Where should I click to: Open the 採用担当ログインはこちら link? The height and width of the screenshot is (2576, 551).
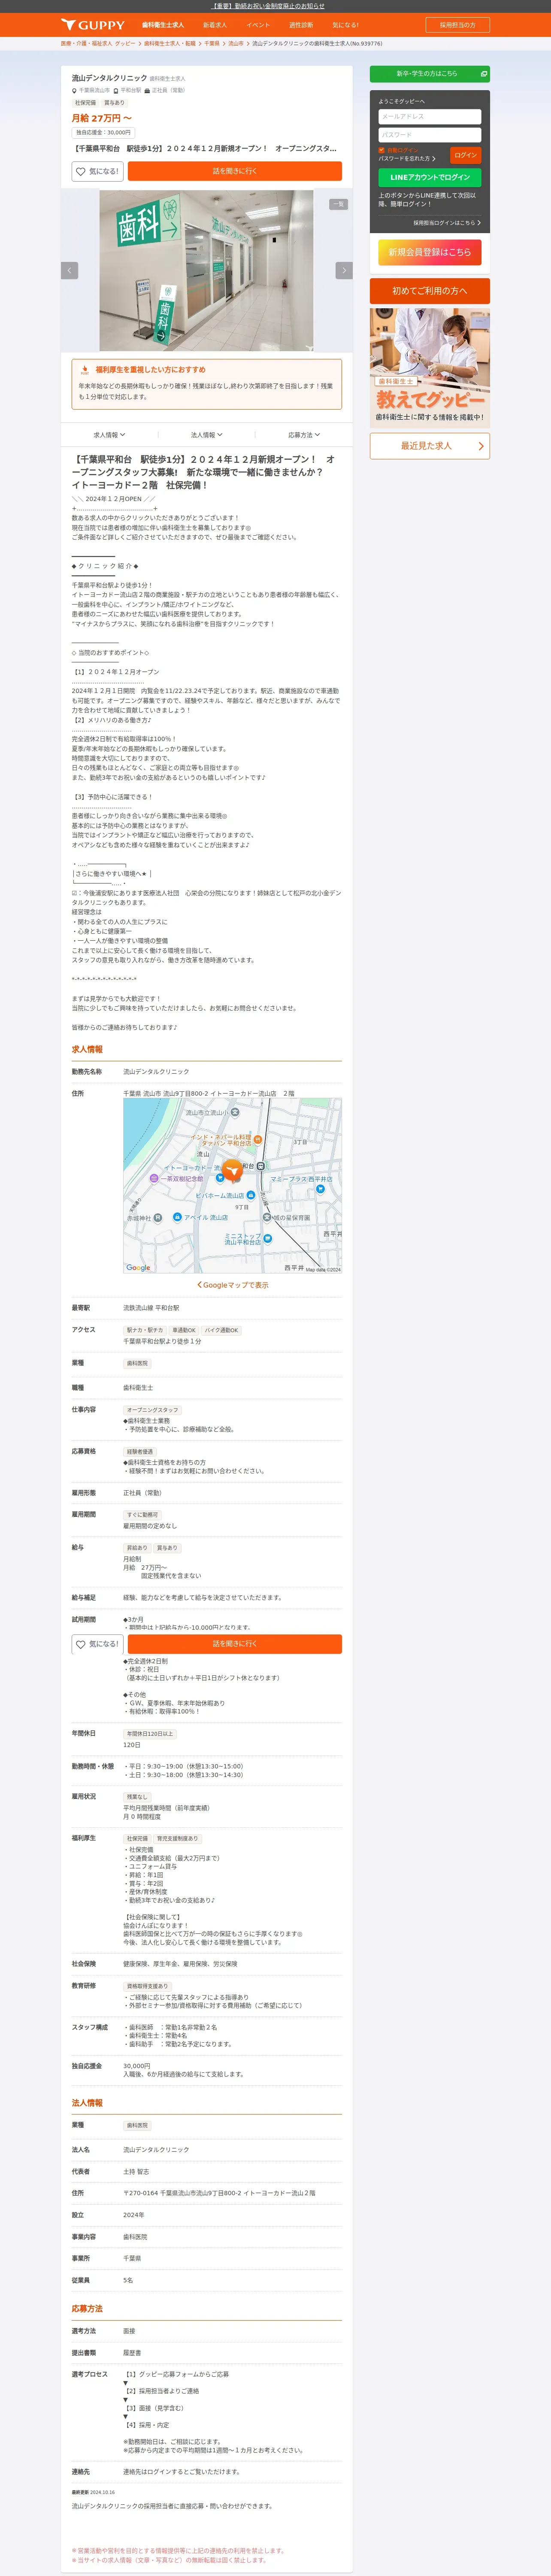tap(447, 223)
